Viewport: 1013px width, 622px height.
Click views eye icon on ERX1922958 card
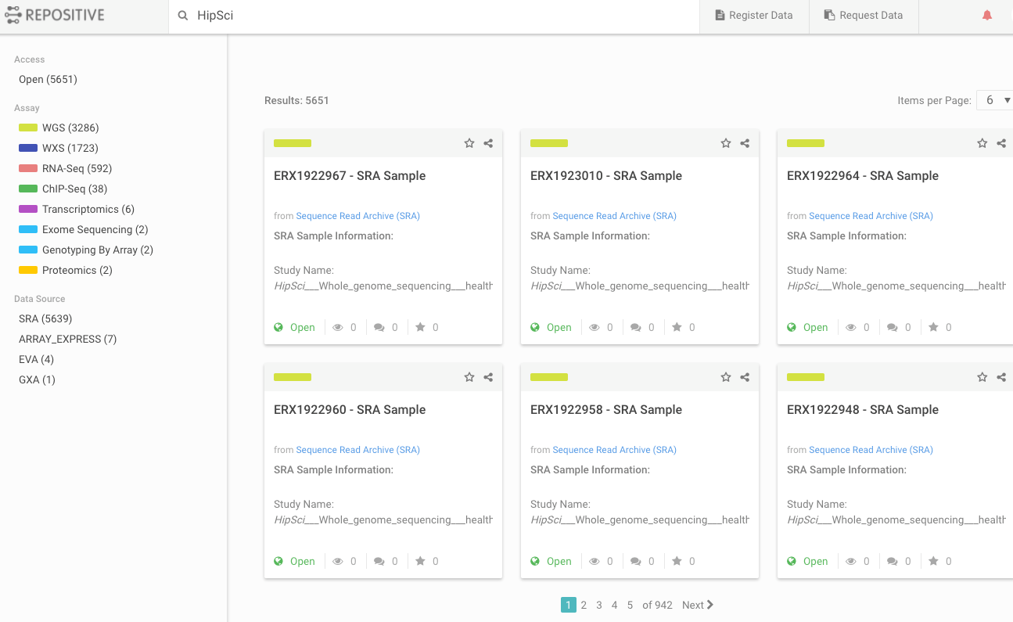(x=595, y=561)
